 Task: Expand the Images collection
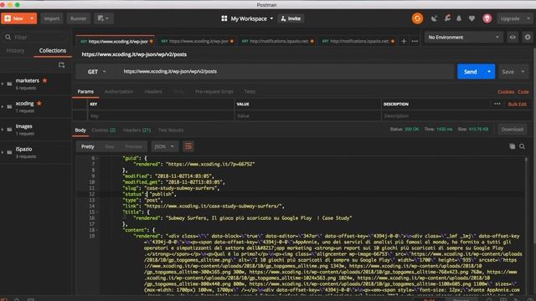pyautogui.click(x=3, y=130)
